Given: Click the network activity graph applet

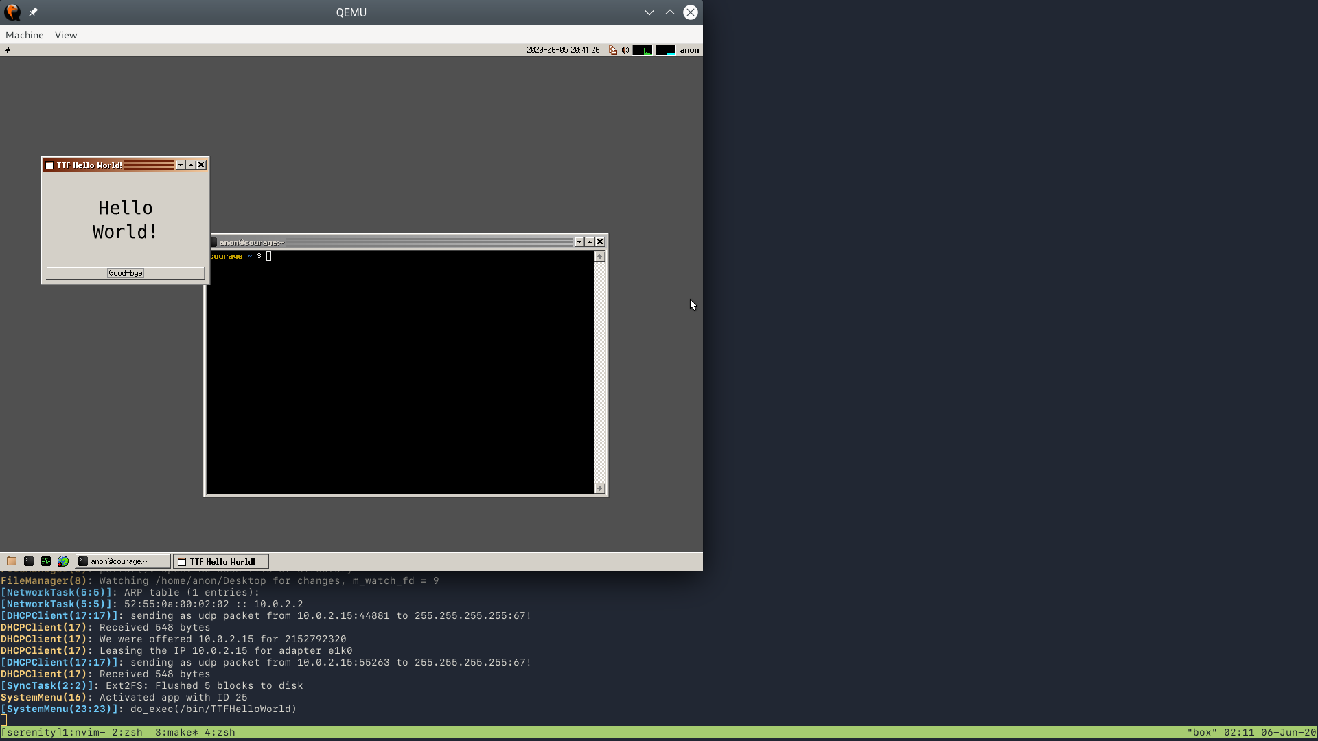Looking at the screenshot, I should click(x=665, y=49).
